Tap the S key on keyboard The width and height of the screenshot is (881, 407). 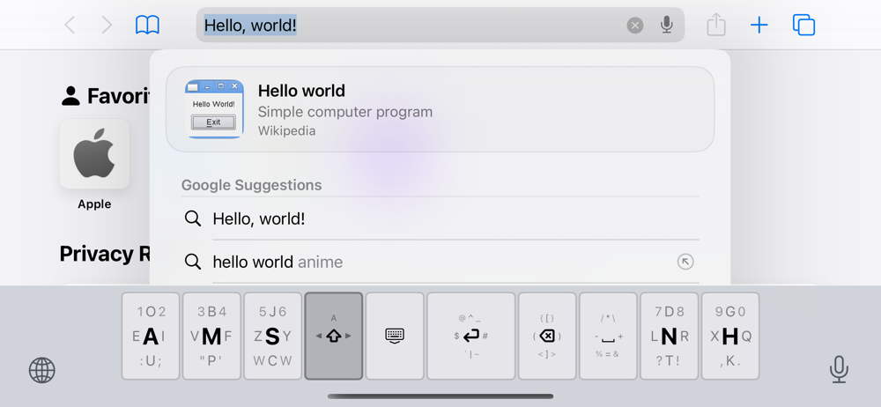[x=272, y=337]
